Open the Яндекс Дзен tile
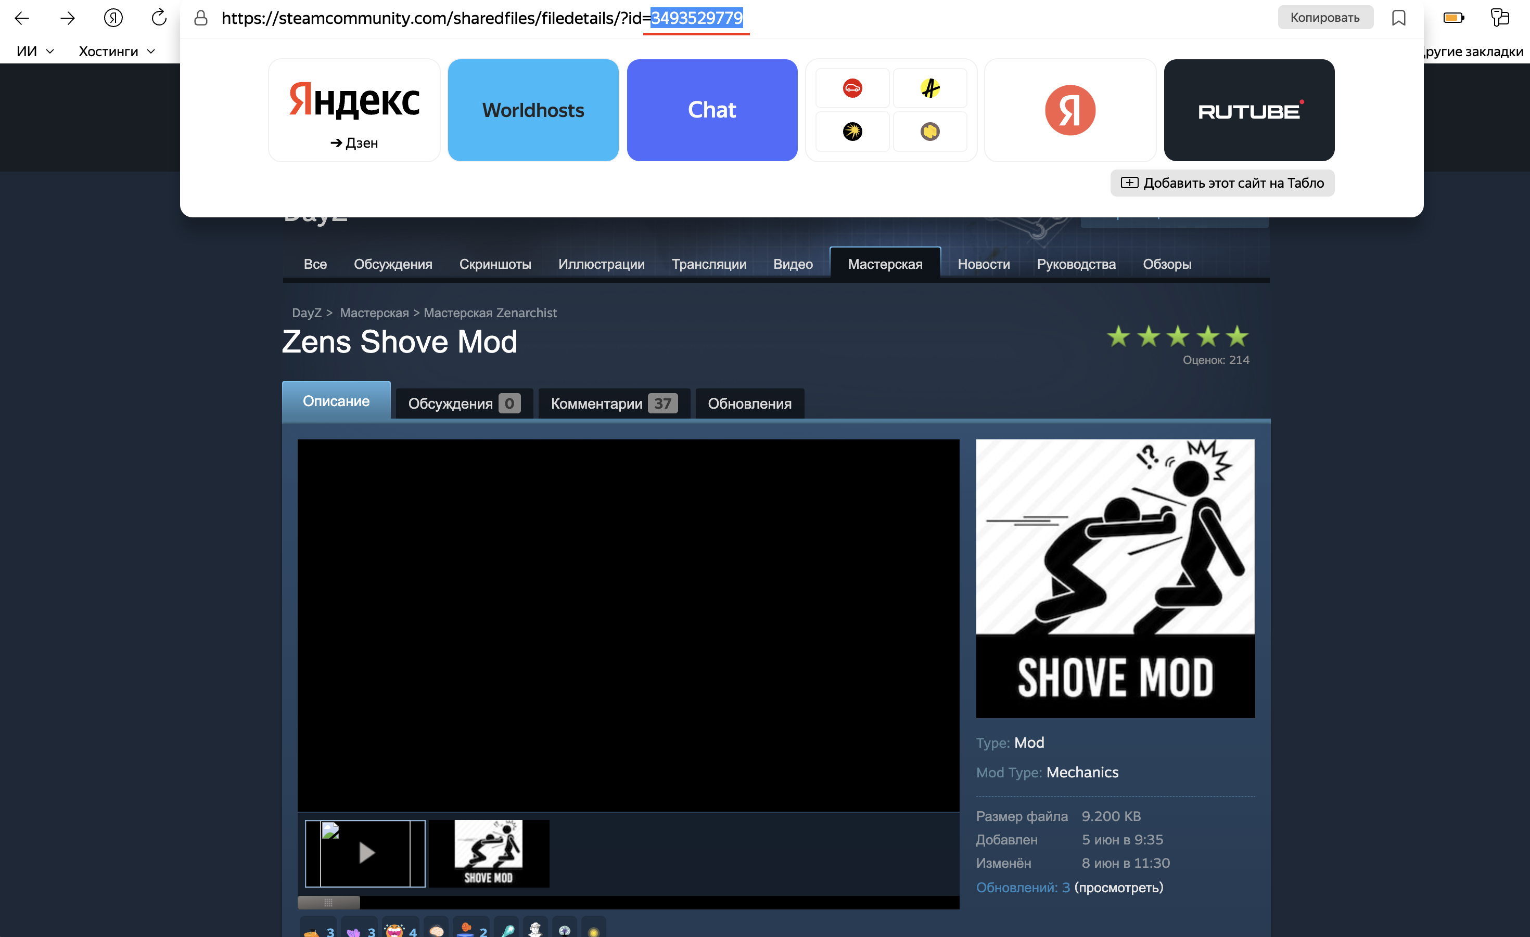 tap(354, 110)
